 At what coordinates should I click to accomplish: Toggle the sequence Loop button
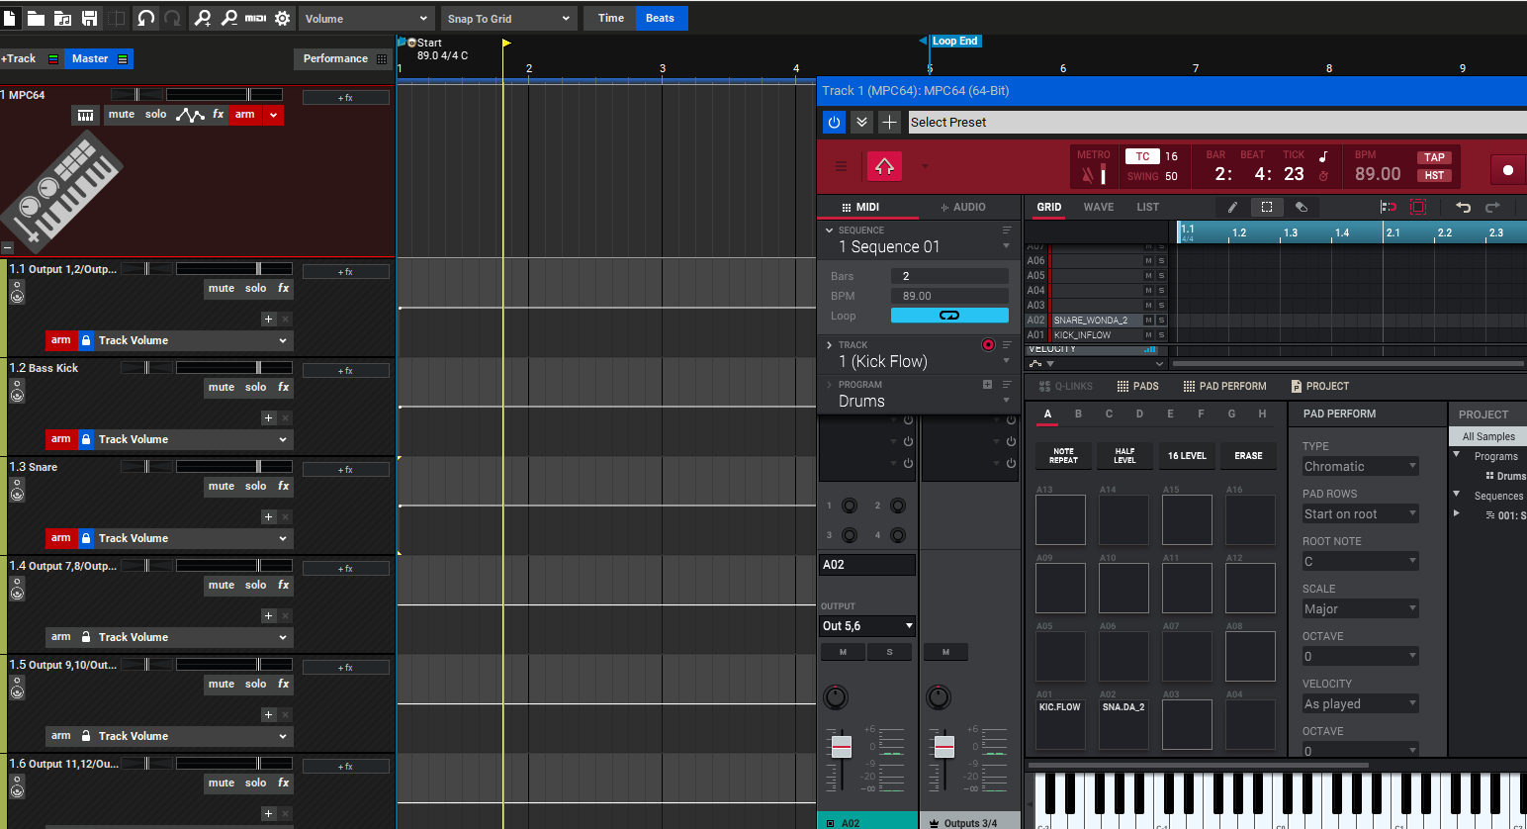949,316
